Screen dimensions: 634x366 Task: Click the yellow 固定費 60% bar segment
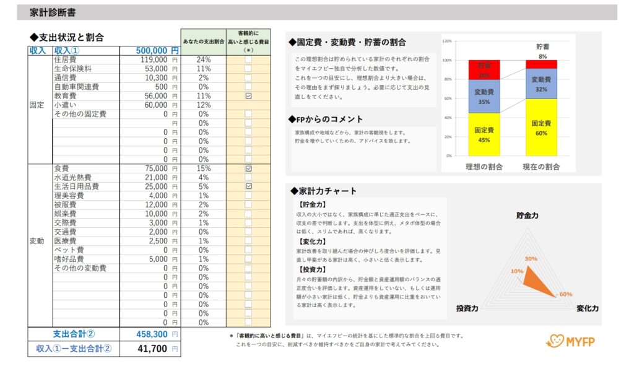pos(541,128)
